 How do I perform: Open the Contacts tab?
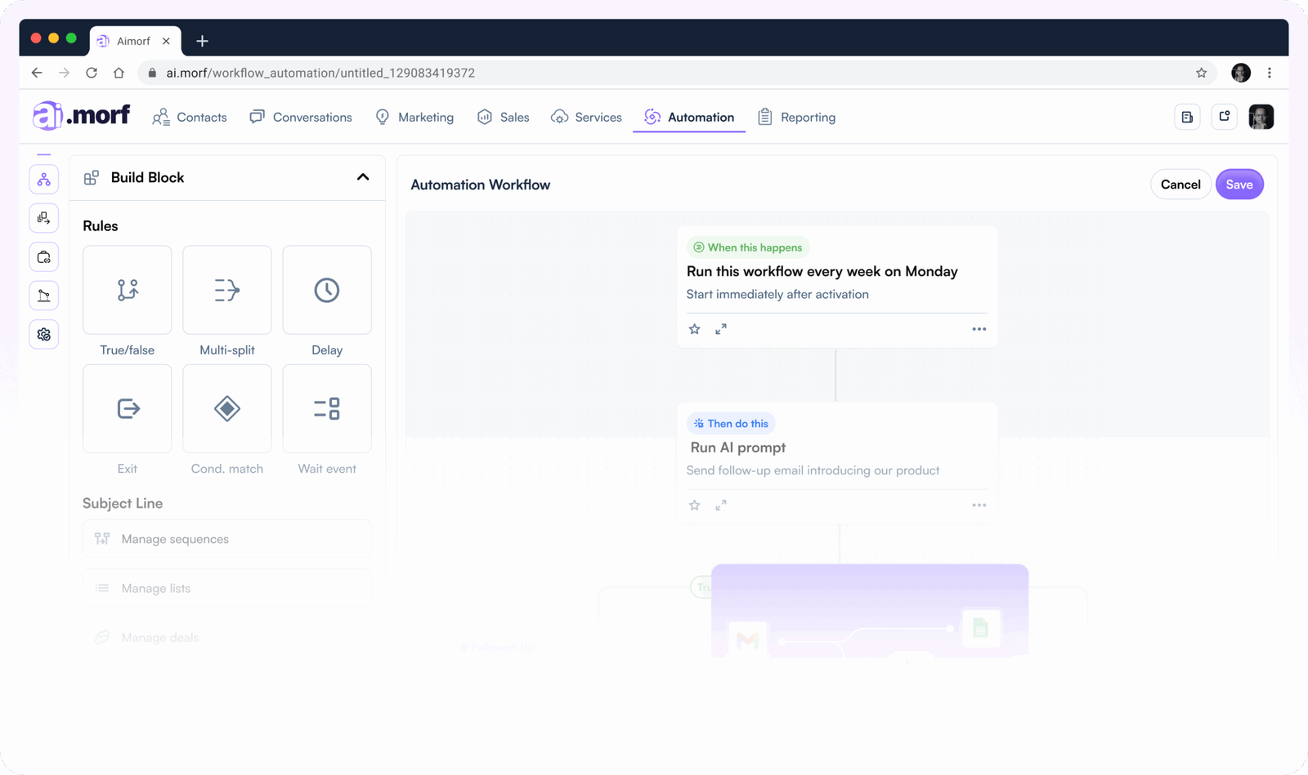pyautogui.click(x=190, y=118)
